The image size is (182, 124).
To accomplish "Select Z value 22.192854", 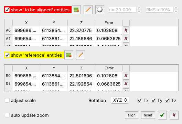I will point(81,84).
